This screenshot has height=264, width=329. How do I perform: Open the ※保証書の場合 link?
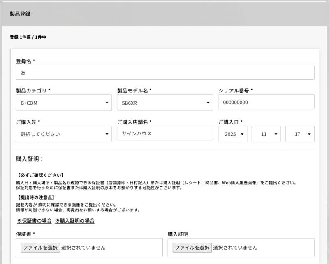pyautogui.click(x=34, y=221)
